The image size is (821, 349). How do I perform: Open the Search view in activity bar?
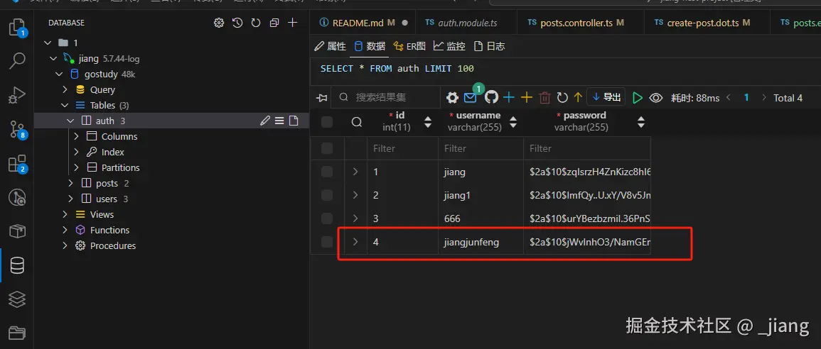coord(17,60)
